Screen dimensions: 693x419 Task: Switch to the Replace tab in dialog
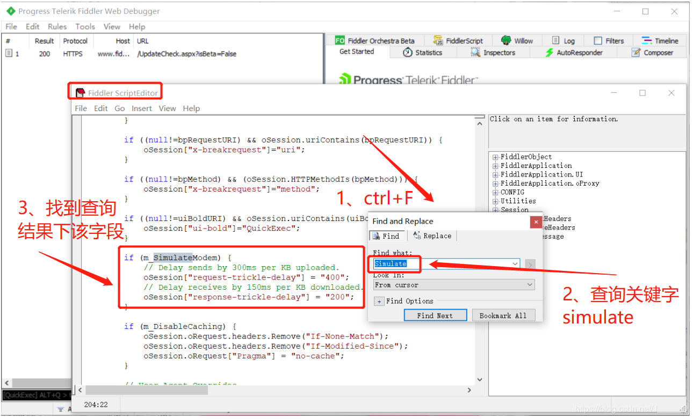pyautogui.click(x=432, y=236)
